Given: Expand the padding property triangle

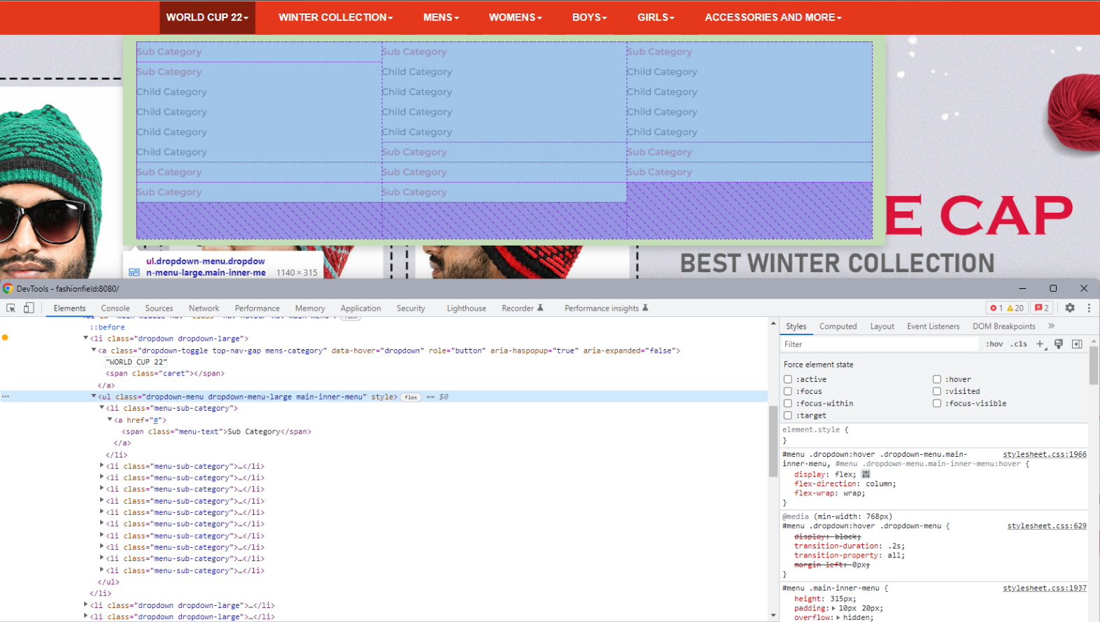Looking at the screenshot, I should tap(833, 608).
